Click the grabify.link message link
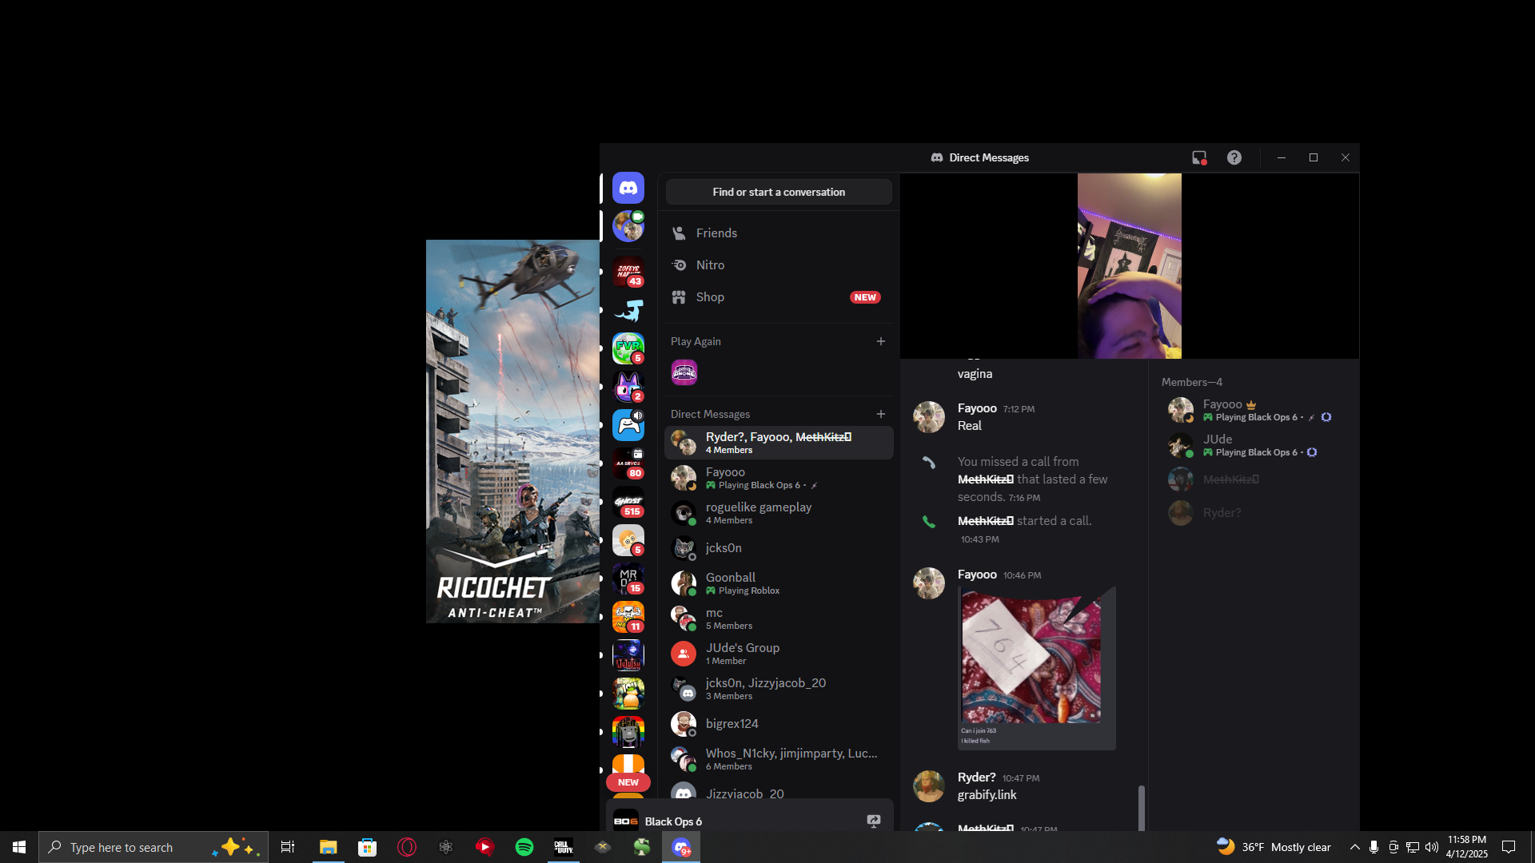 987,795
